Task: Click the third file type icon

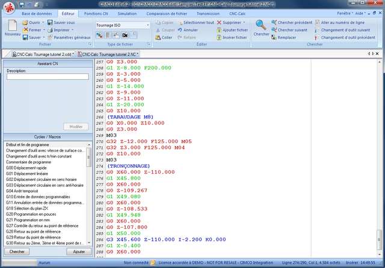Action: click(116, 35)
